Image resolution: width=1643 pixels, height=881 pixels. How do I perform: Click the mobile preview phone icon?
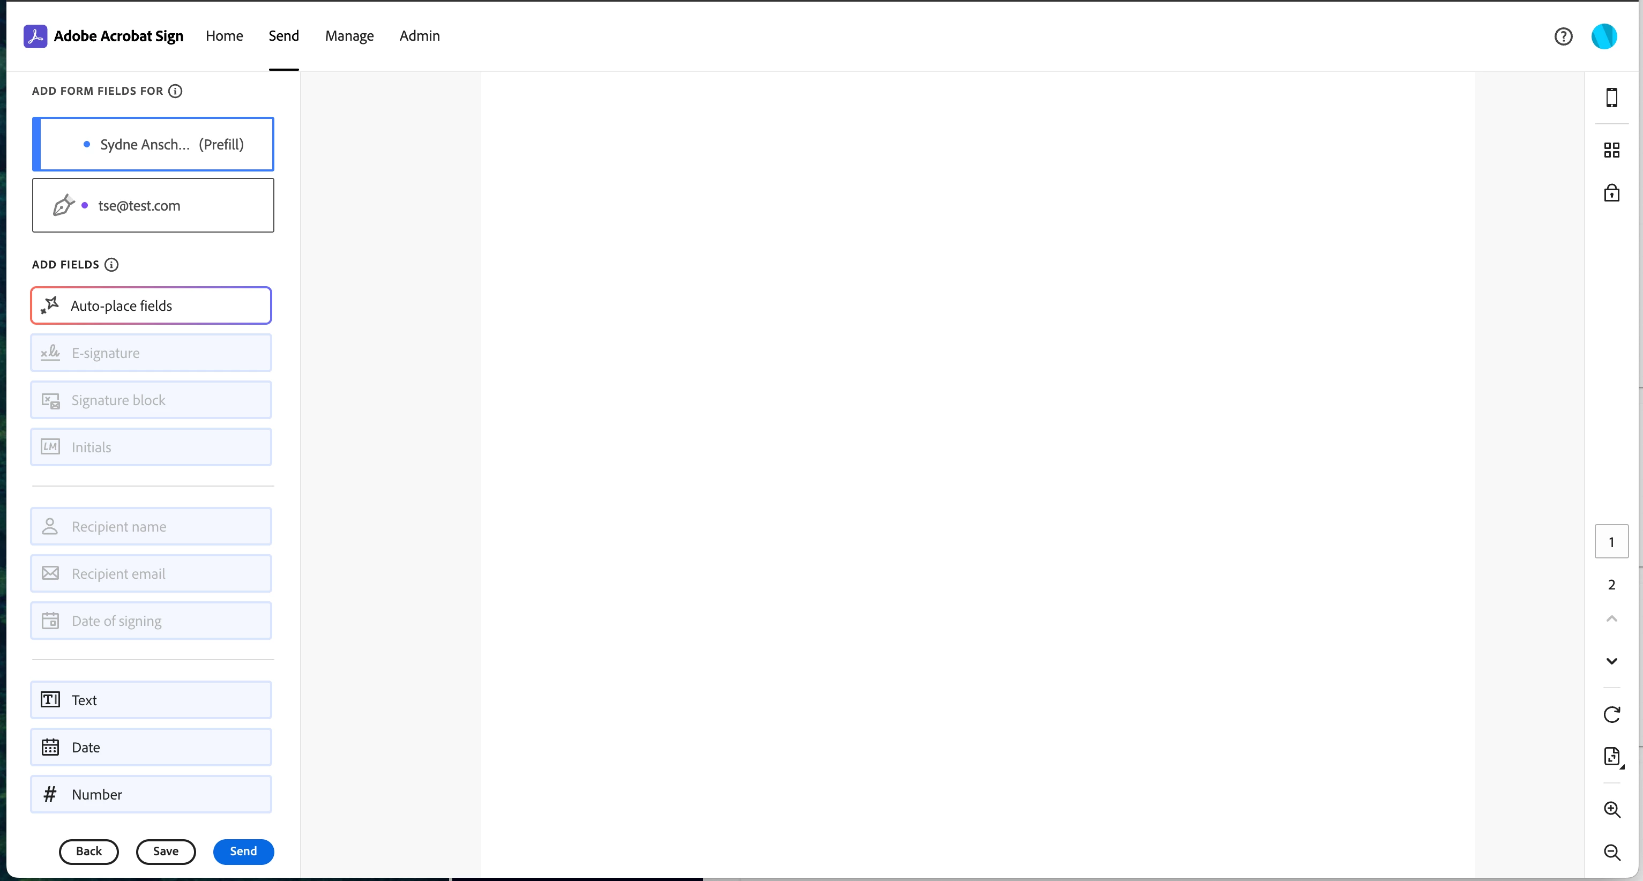click(1611, 98)
